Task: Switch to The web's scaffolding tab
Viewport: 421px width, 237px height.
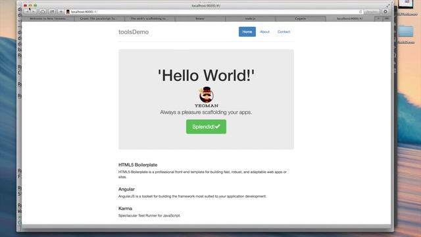Action: [149, 18]
